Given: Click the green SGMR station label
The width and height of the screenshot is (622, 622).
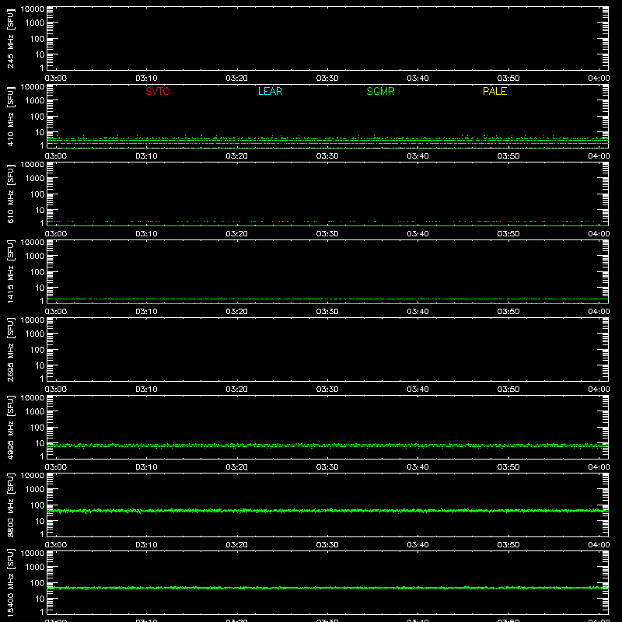Looking at the screenshot, I should [x=380, y=91].
